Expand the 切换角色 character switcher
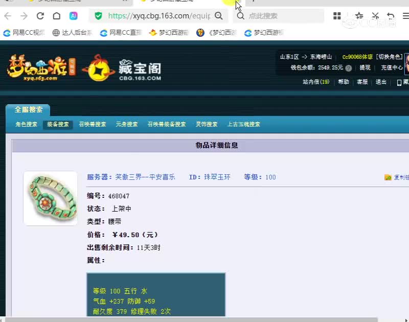Image resolution: width=409 pixels, height=322 pixels. click(x=389, y=57)
